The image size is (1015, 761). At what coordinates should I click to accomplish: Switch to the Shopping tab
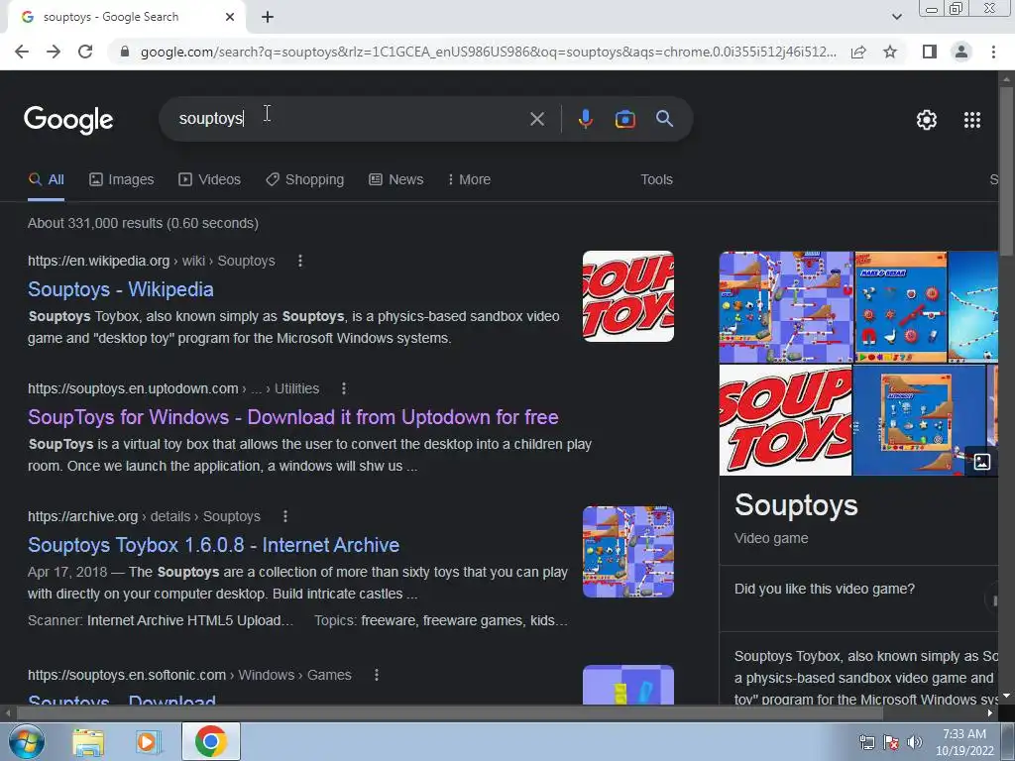point(305,180)
